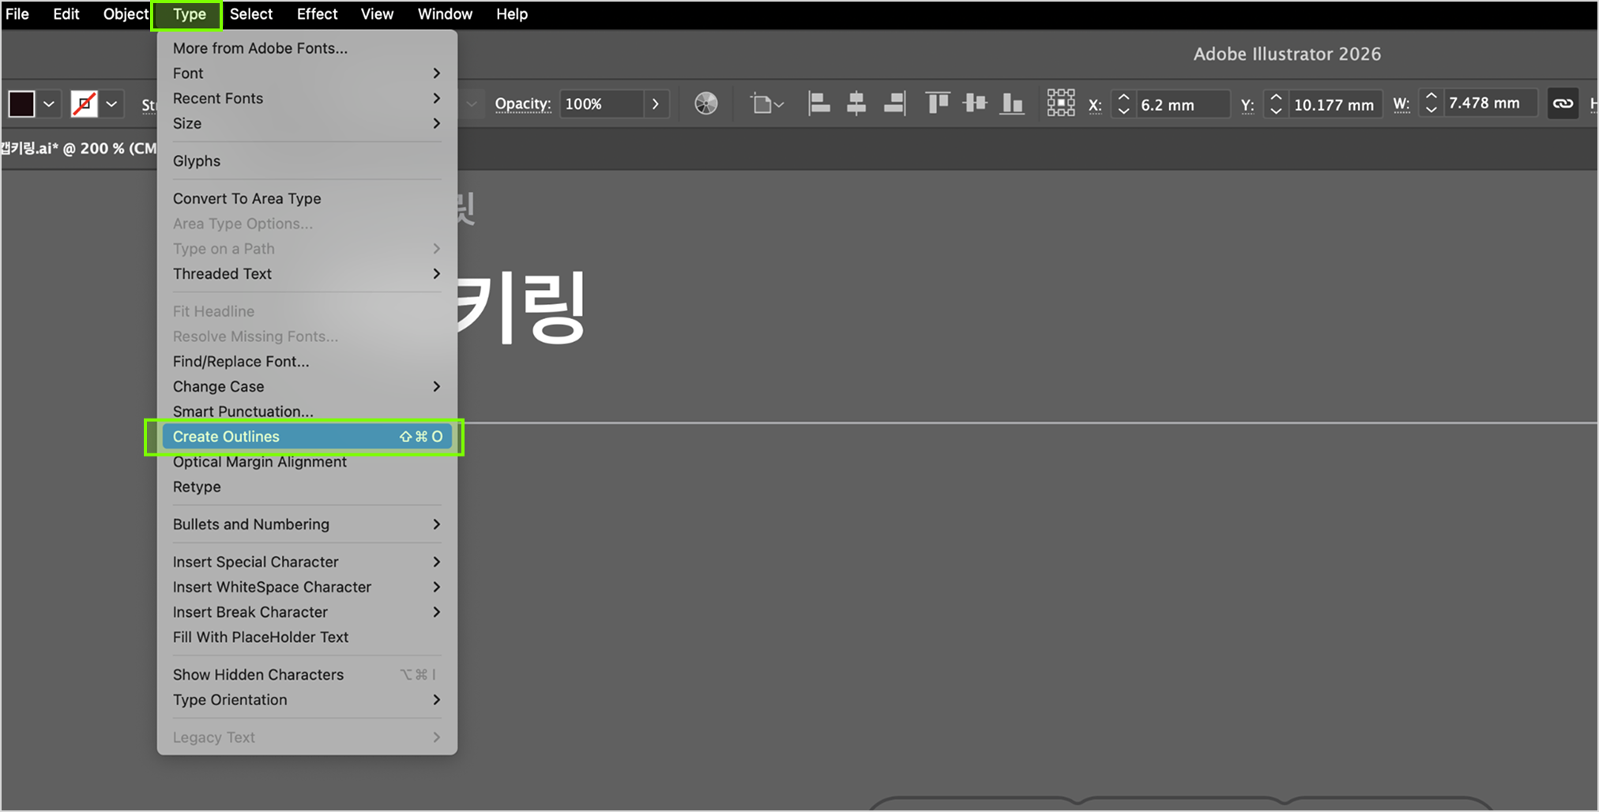This screenshot has width=1599, height=812.
Task: Click Find/Replace Font option
Action: point(240,361)
